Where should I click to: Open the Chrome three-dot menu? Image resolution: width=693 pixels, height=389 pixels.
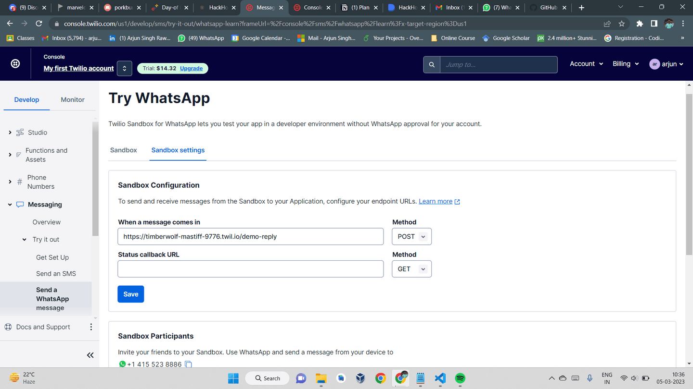[x=683, y=24]
